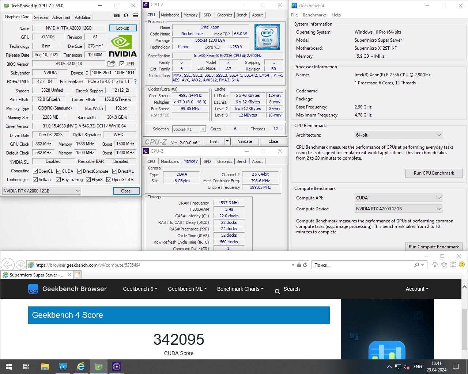Open the GPU selection dropdown in GPU-Z

pyautogui.click(x=42, y=191)
